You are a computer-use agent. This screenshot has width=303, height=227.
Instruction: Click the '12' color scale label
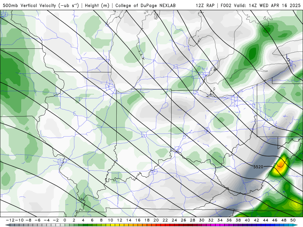120,220
